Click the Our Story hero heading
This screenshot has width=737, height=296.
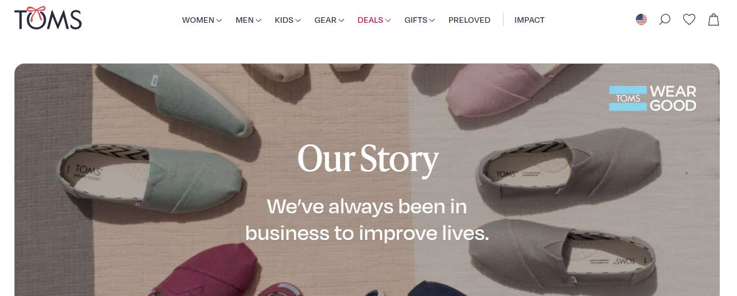coord(368,160)
